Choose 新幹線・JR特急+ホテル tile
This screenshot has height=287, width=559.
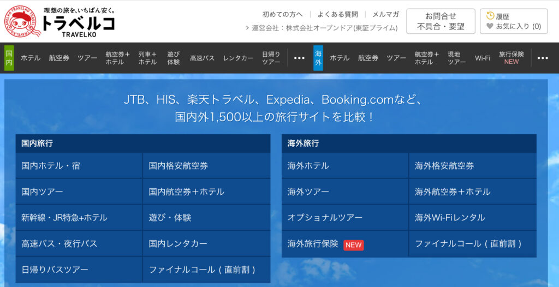(x=64, y=217)
